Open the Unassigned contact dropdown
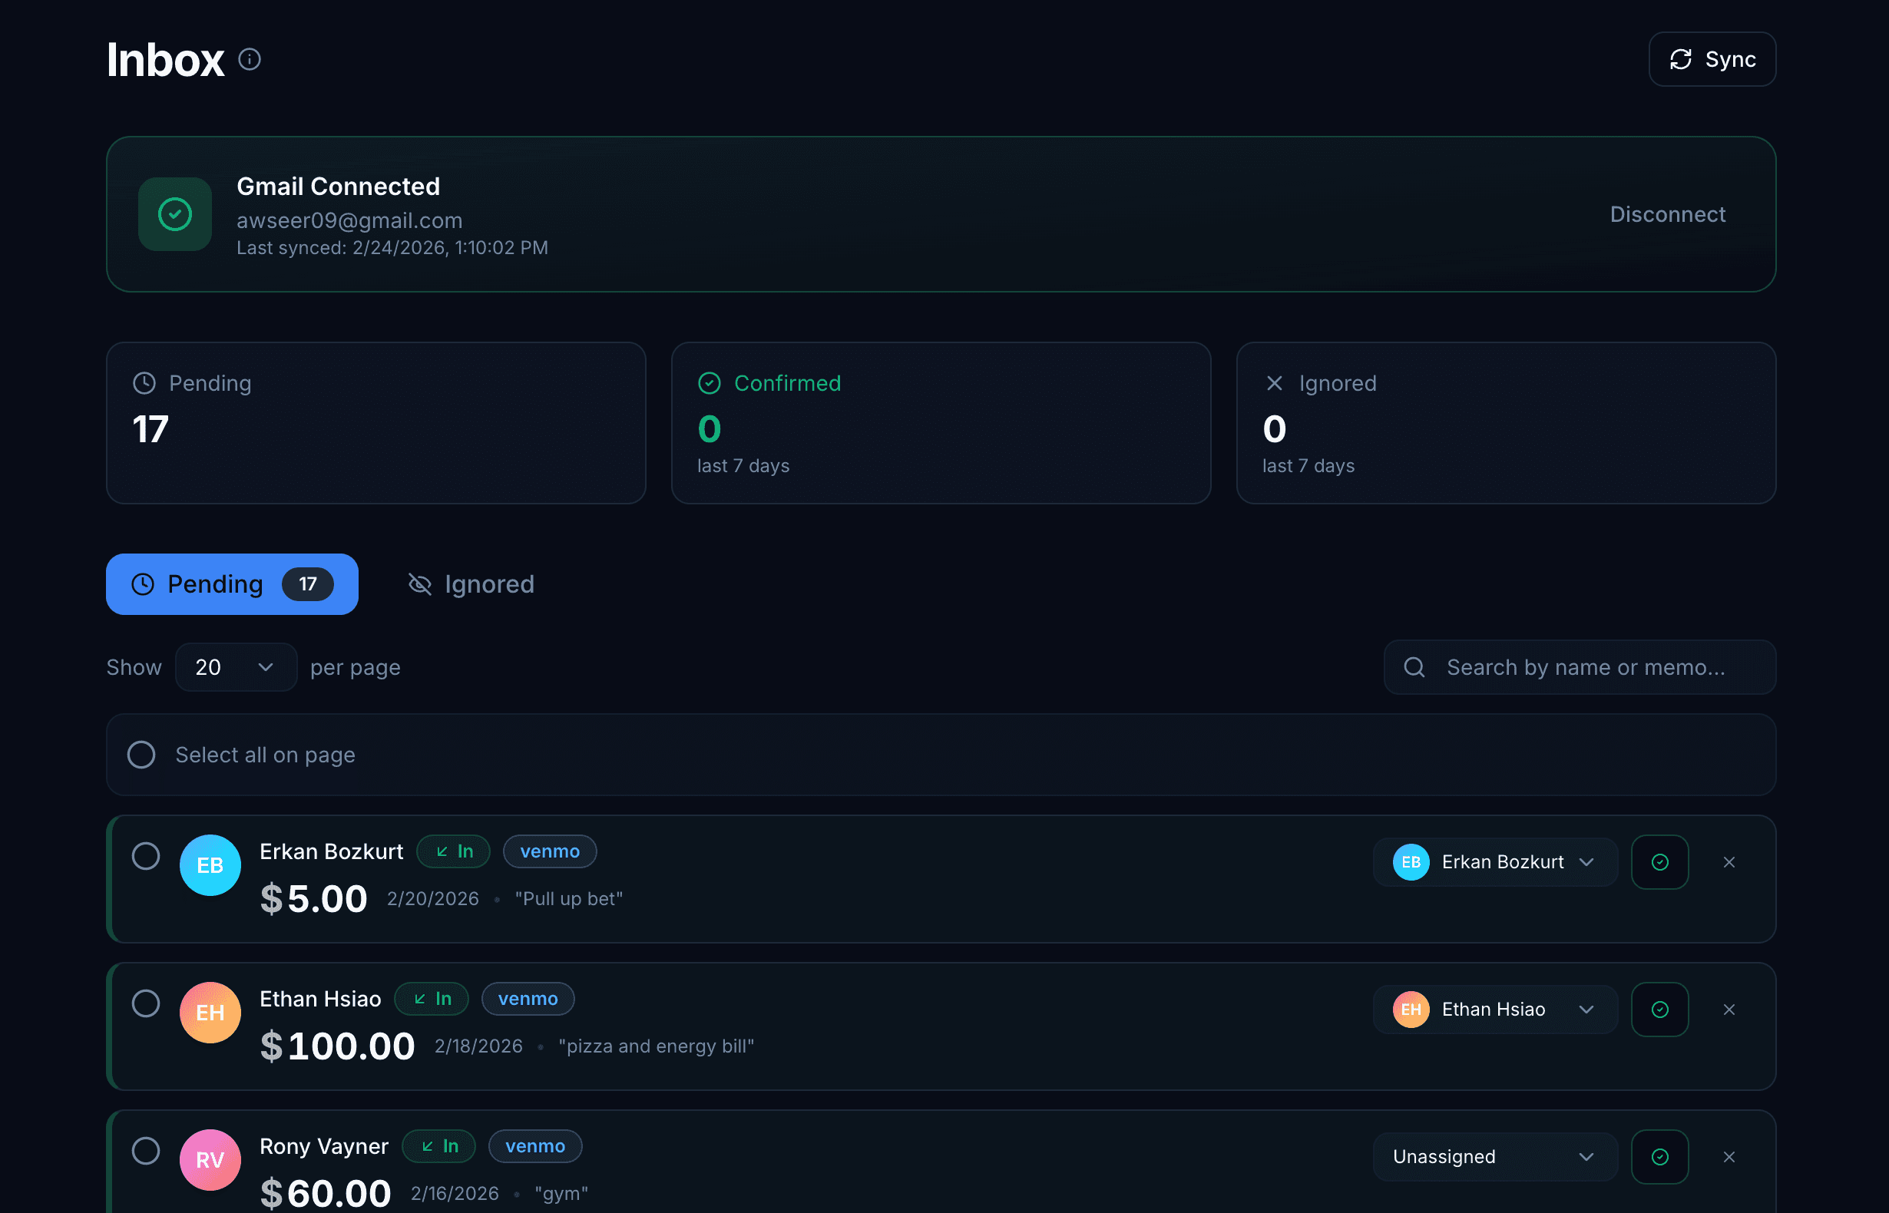 1494,1157
